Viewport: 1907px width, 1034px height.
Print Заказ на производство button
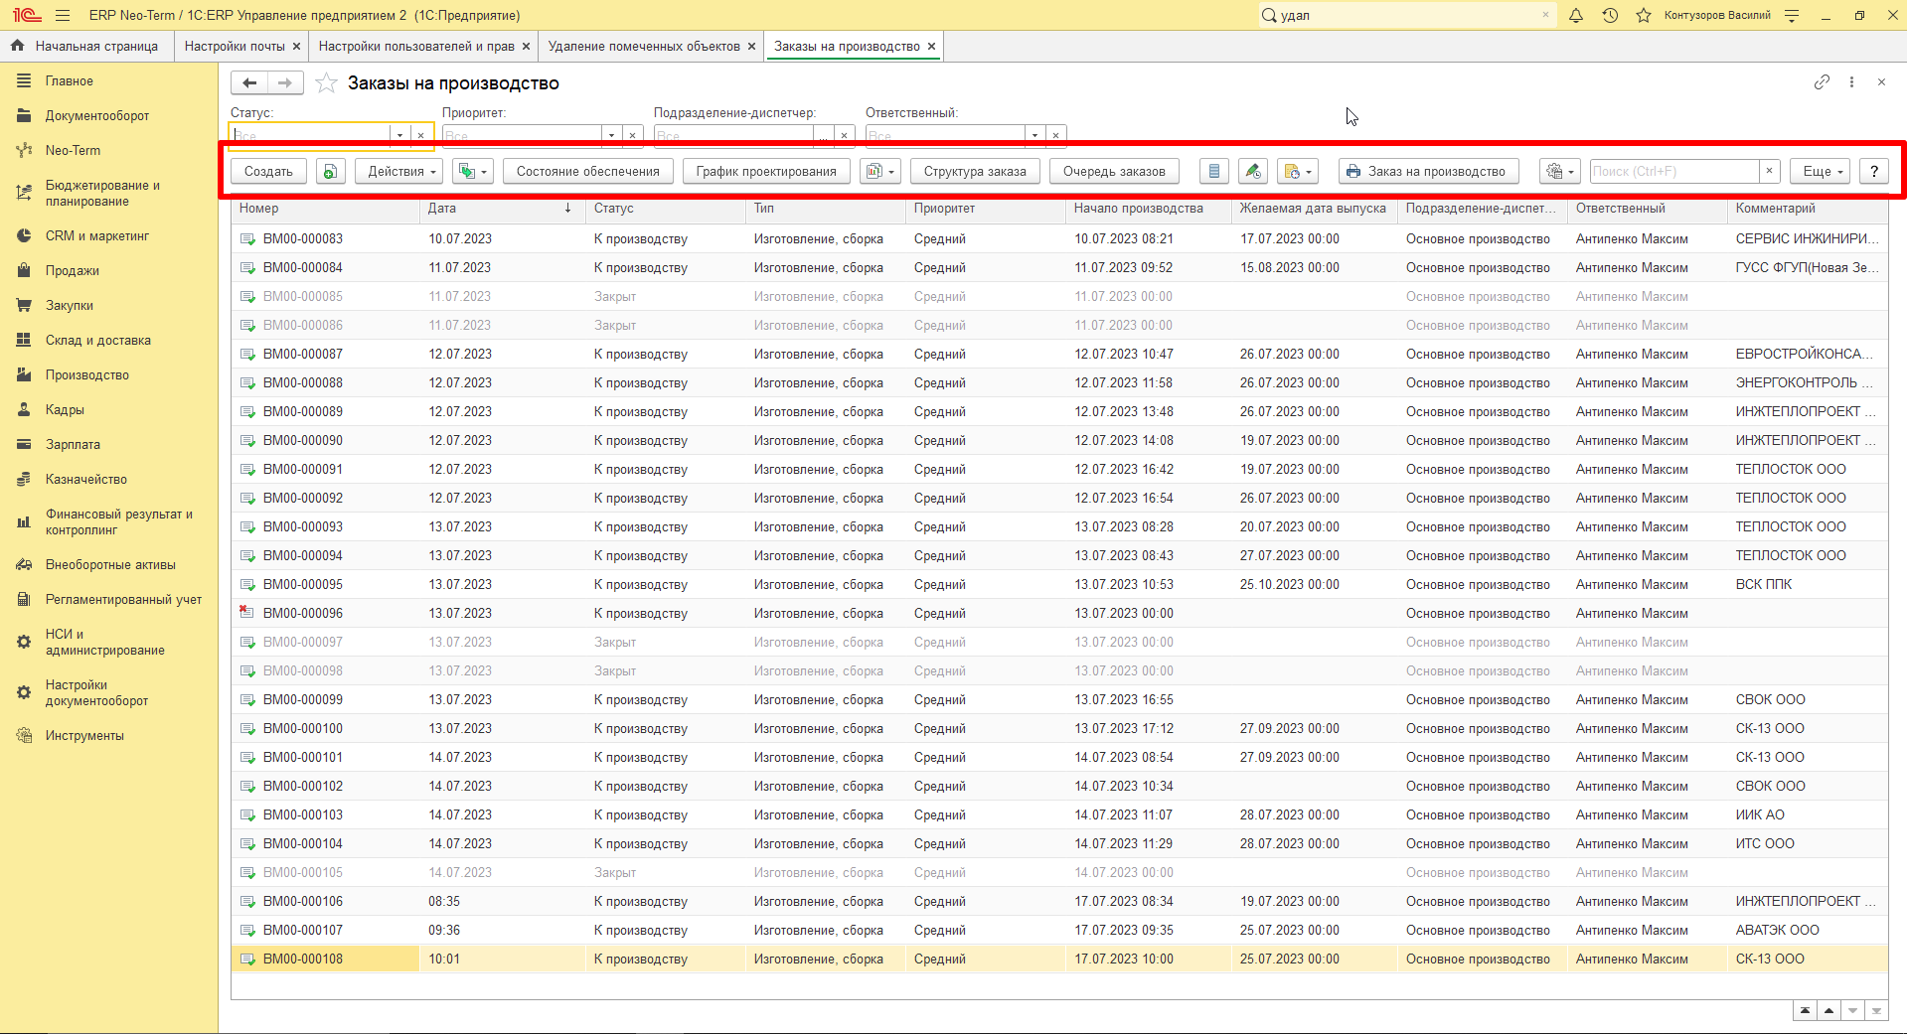pos(1428,172)
